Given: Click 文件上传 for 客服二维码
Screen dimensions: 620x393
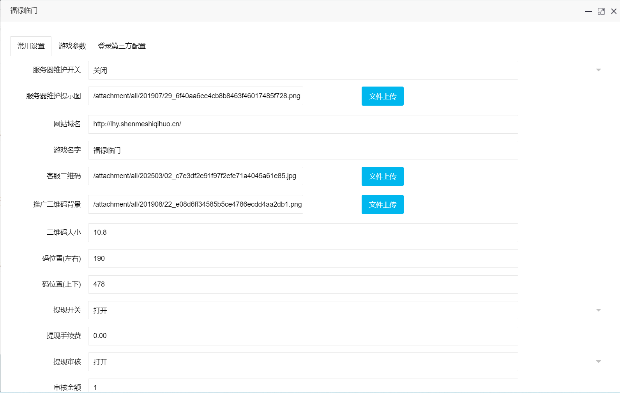Looking at the screenshot, I should coord(382,177).
